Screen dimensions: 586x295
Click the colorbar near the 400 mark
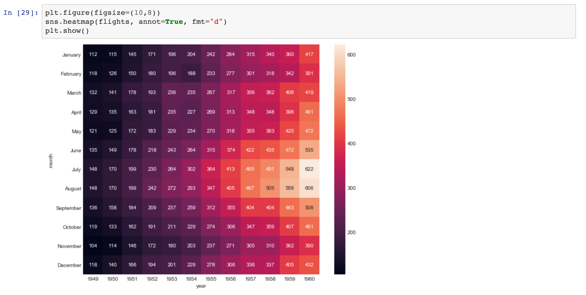pyautogui.click(x=340, y=144)
